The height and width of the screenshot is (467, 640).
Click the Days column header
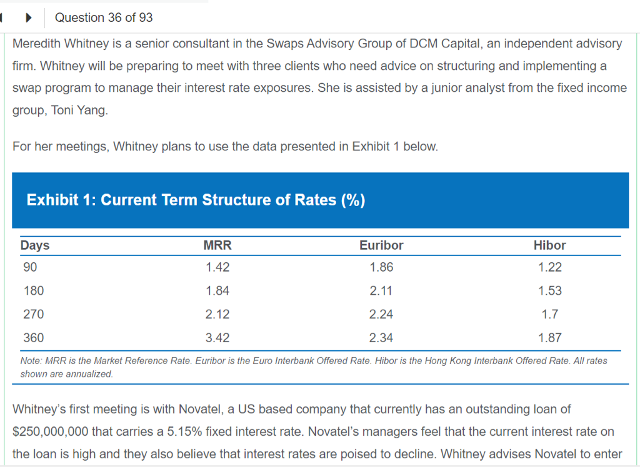35,245
